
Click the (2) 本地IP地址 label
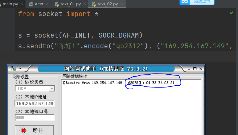[x=31, y=97]
